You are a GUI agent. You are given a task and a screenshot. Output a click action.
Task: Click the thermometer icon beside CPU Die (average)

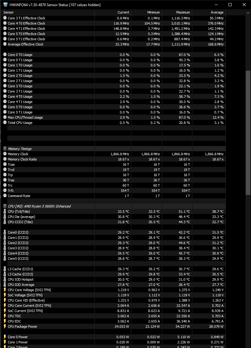(5, 217)
